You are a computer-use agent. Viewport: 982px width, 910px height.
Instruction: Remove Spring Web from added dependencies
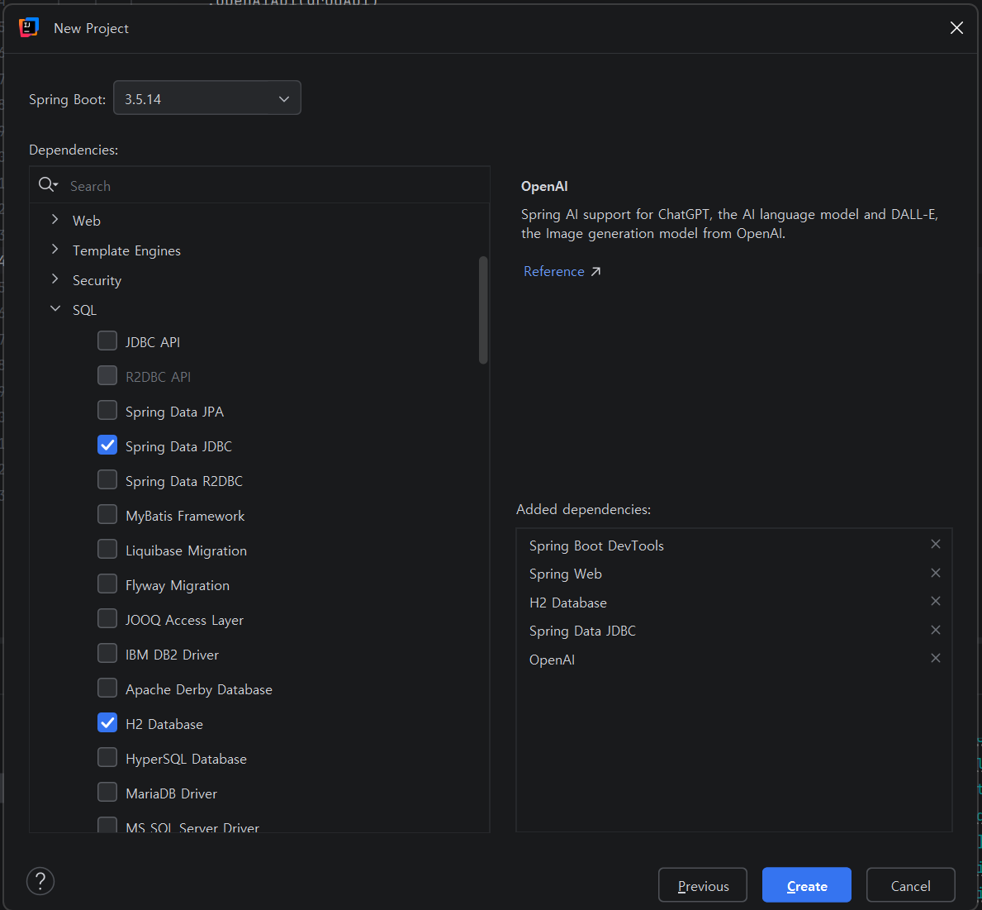(935, 573)
